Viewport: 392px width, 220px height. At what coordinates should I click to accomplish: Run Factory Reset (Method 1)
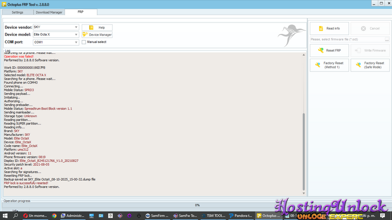coord(329,65)
